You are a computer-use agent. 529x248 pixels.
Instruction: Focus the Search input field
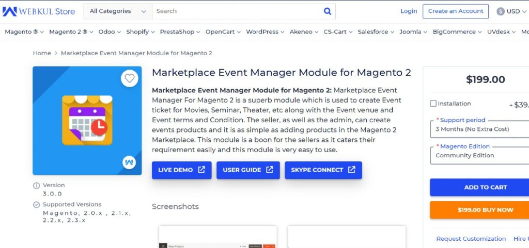click(238, 11)
